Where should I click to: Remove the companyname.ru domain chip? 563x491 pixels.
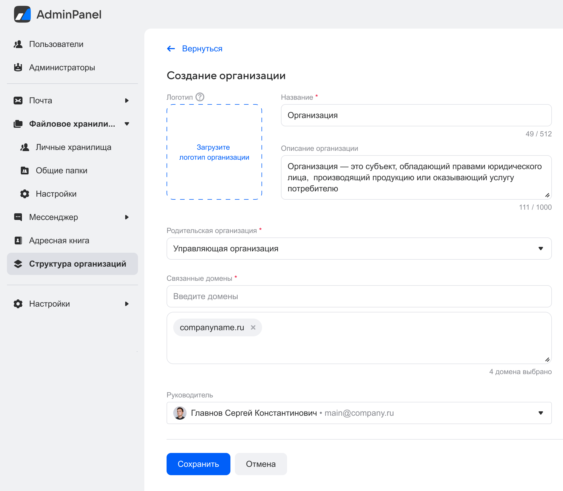click(253, 327)
